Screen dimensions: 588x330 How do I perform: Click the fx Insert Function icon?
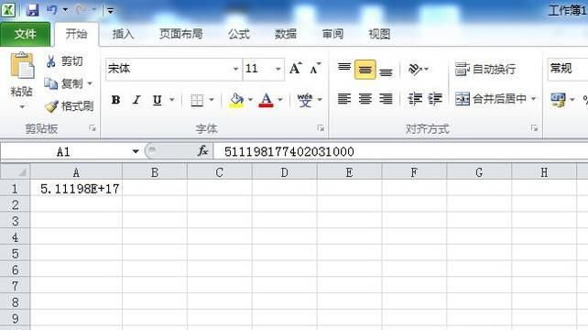pyautogui.click(x=203, y=151)
